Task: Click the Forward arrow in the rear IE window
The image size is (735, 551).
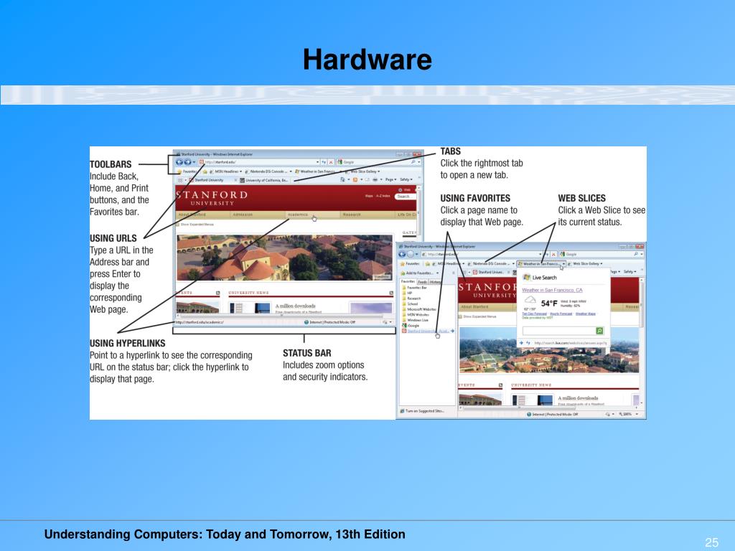Action: click(187, 162)
